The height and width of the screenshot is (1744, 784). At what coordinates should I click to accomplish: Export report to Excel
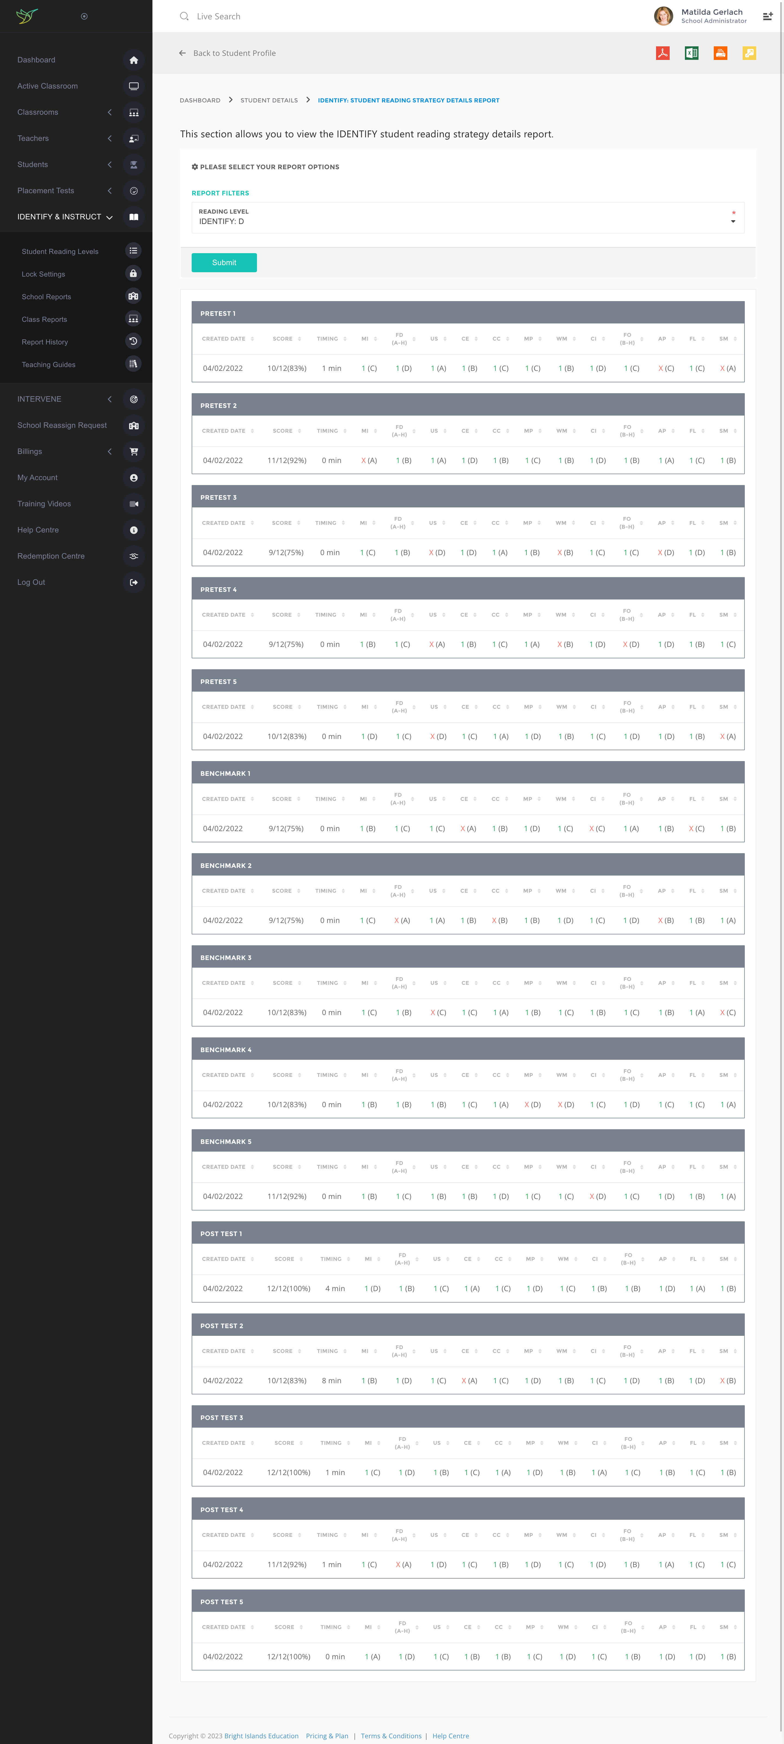click(x=691, y=53)
